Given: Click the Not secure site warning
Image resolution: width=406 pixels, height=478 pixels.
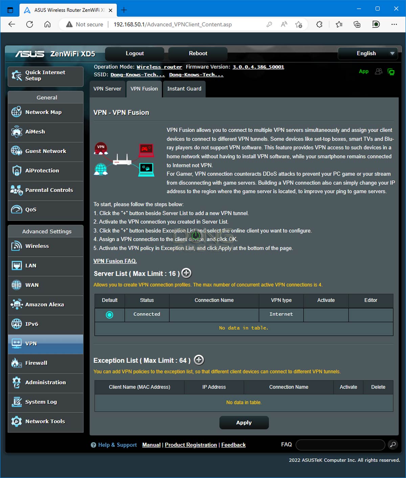Looking at the screenshot, I should pos(85,24).
